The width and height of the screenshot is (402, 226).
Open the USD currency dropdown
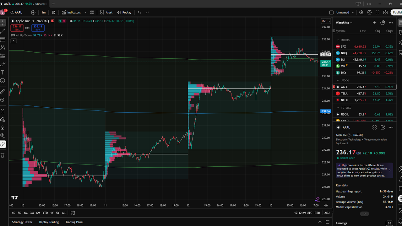[x=326, y=21]
